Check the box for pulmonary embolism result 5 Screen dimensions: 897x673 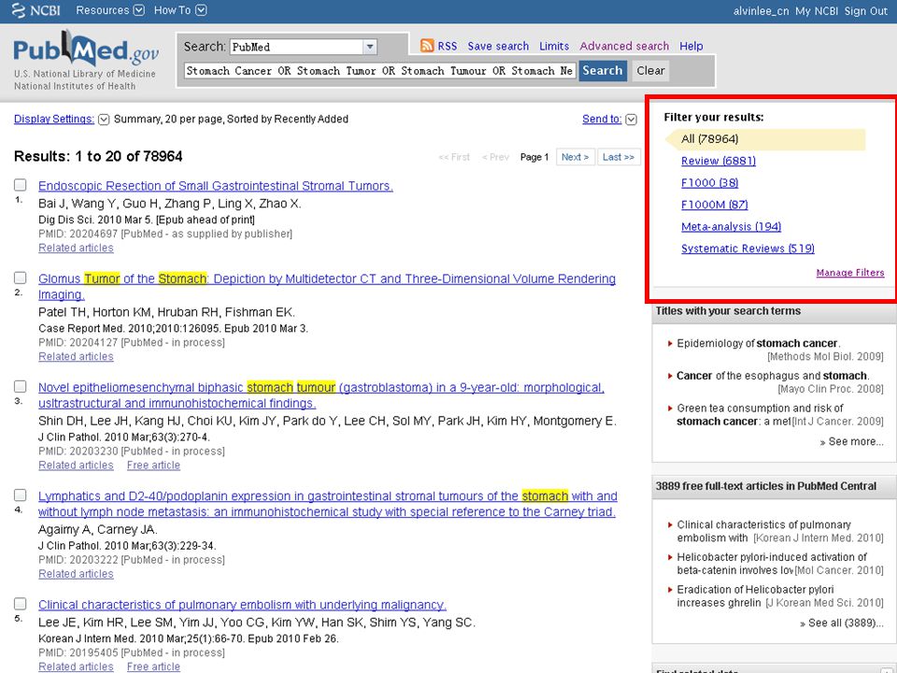(x=20, y=604)
